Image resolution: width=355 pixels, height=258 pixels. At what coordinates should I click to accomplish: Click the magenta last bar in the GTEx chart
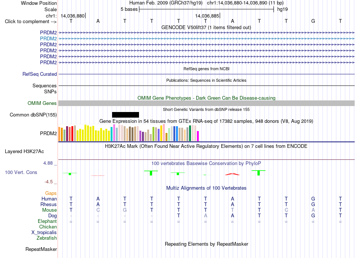198,136
